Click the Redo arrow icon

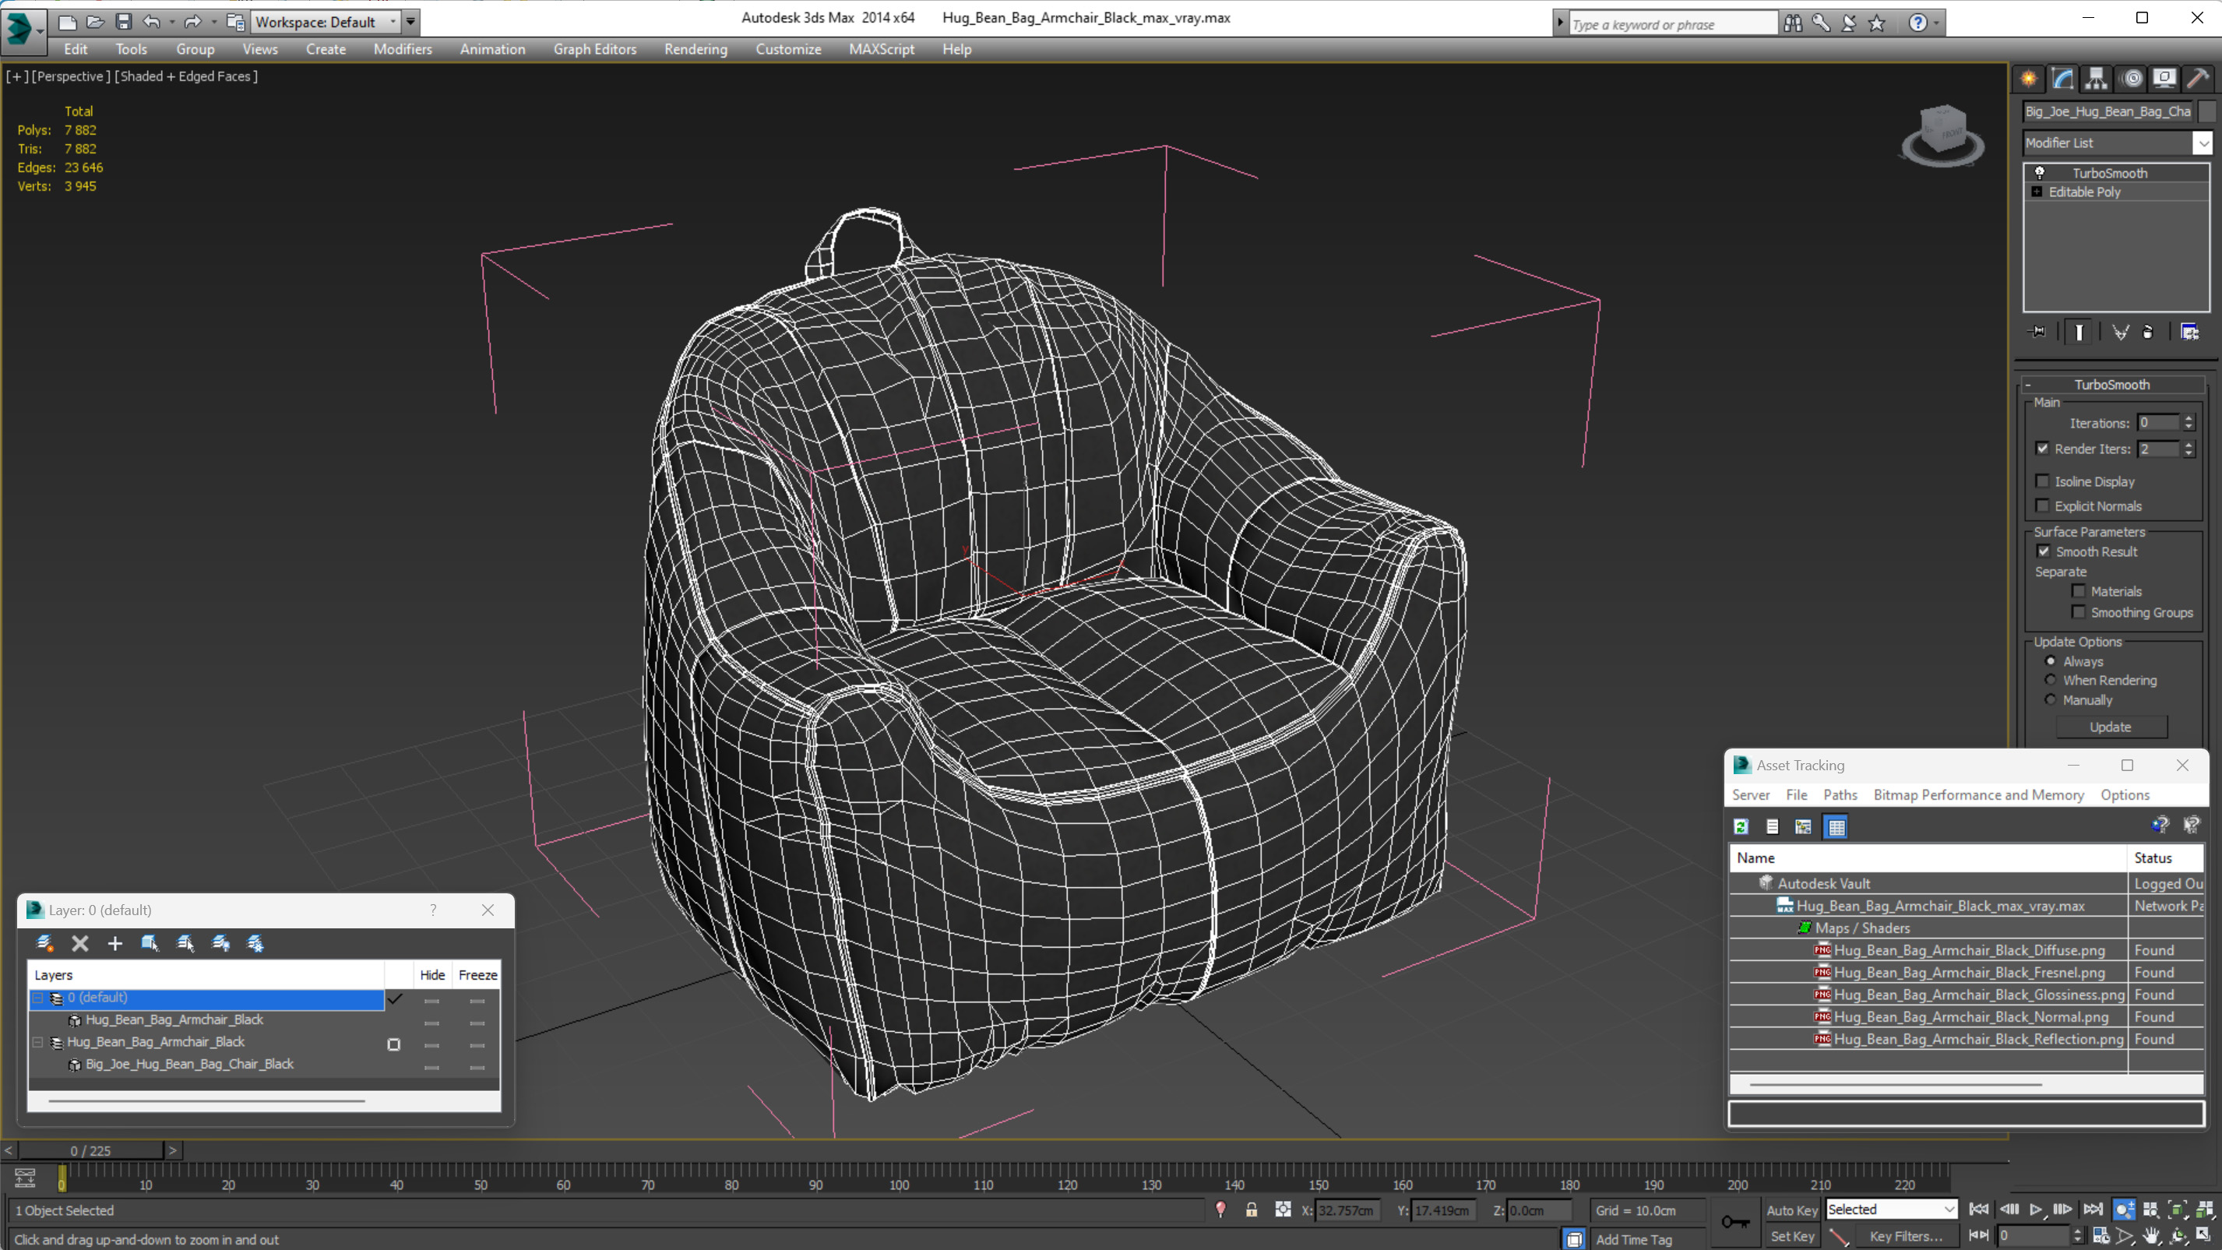193,22
